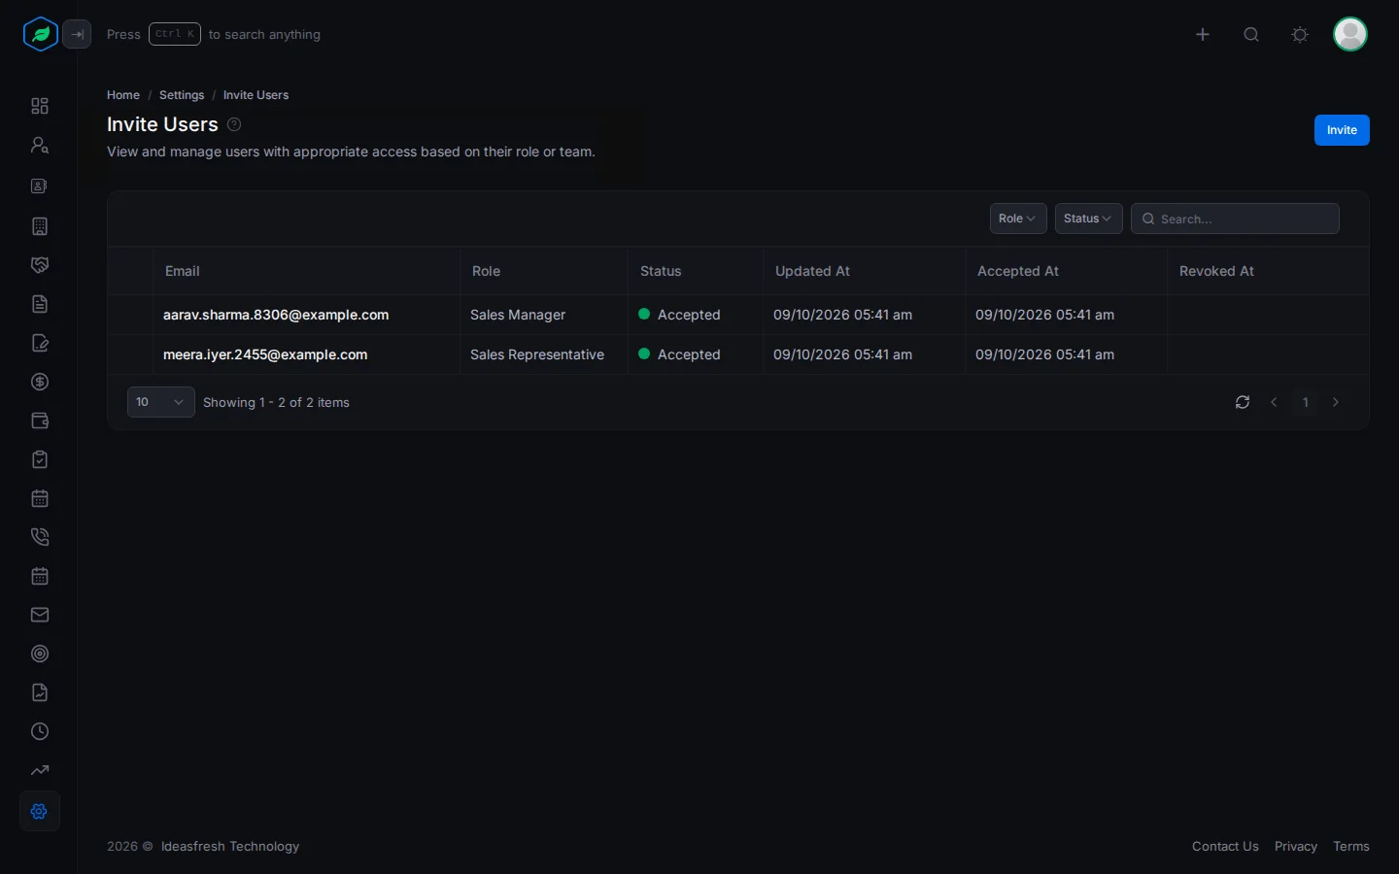
Task: Open the Terms footer link
Action: click(x=1351, y=847)
